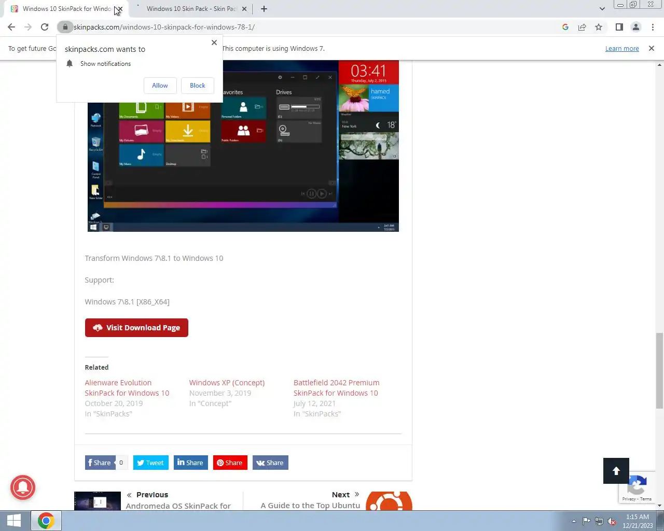Click the network tray icon
The height and width of the screenshot is (531, 664).
[599, 521]
